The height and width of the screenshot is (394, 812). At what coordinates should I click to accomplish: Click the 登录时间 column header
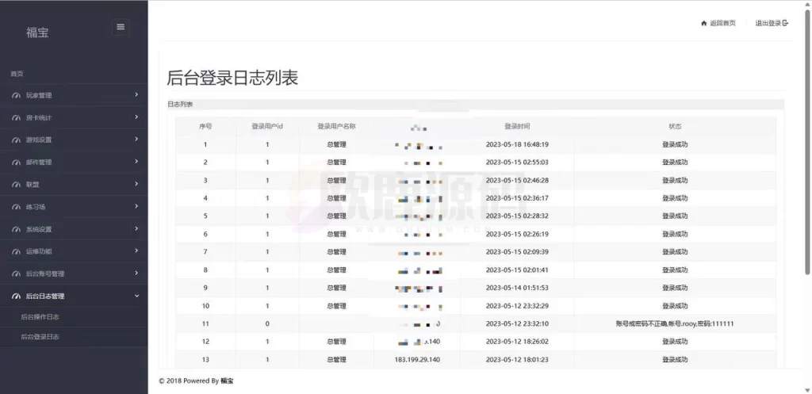(517, 126)
